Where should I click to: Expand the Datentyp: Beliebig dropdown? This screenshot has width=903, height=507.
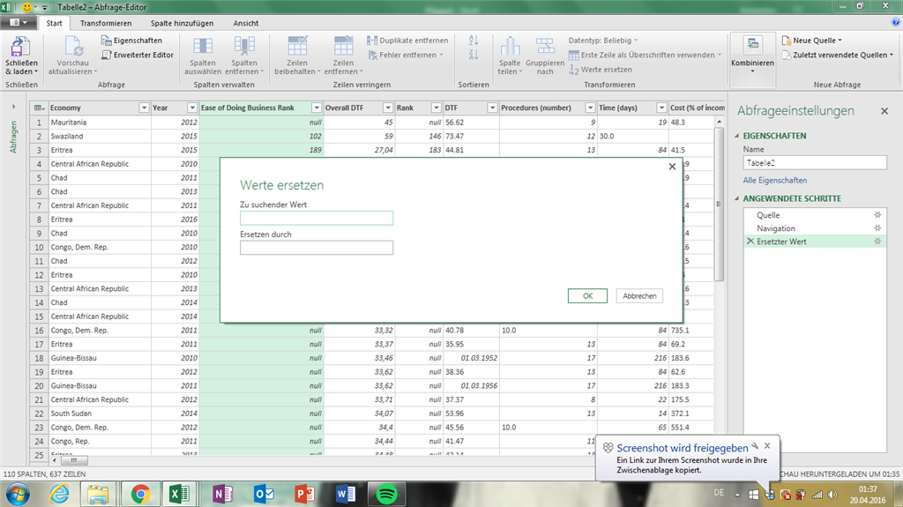603,41
